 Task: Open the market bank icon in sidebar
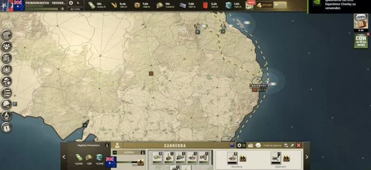click(x=6, y=58)
